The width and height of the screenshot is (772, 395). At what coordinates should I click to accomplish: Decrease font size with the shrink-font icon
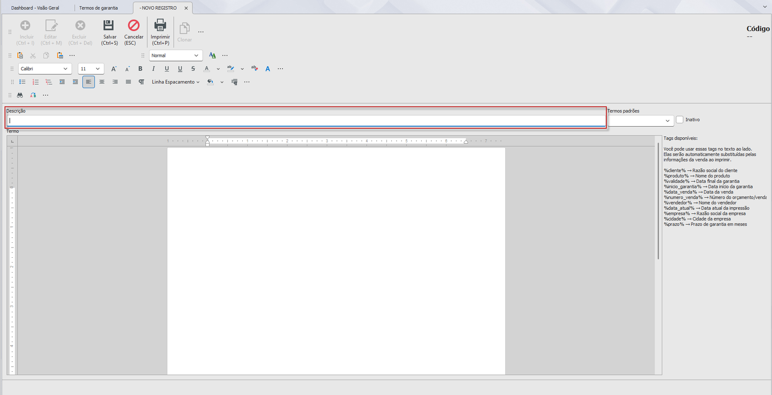(x=127, y=69)
